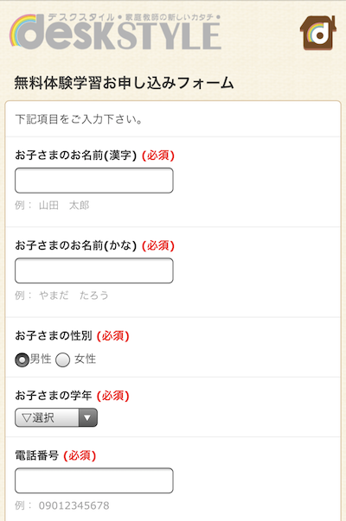Viewport: 346px width, 521px height.
Task: Focus the お名前(漢字) input field
Action: (94, 181)
